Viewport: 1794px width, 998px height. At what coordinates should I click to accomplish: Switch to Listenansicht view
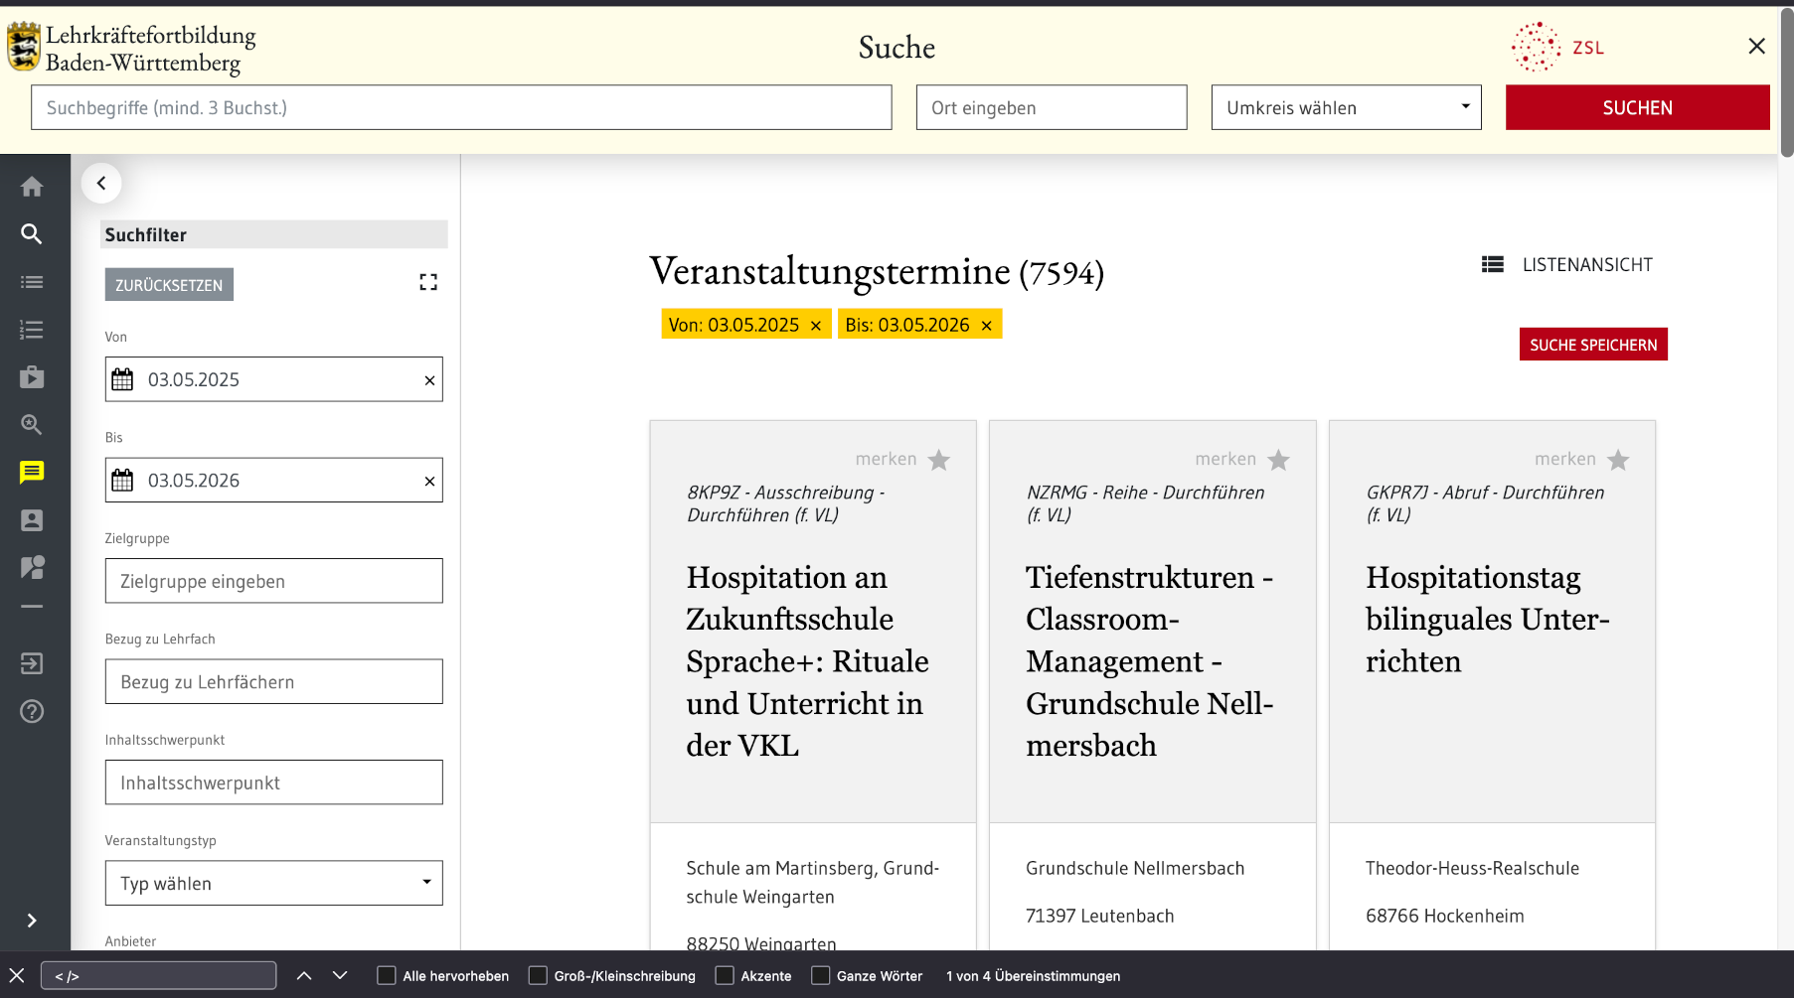1566,265
